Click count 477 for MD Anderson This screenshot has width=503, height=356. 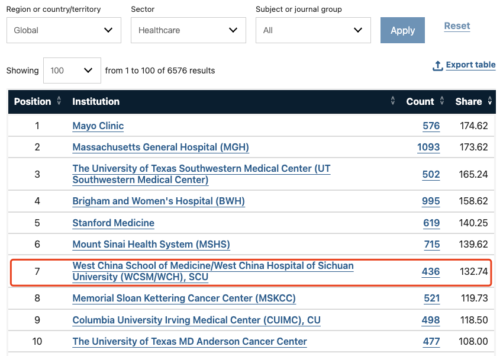431,341
